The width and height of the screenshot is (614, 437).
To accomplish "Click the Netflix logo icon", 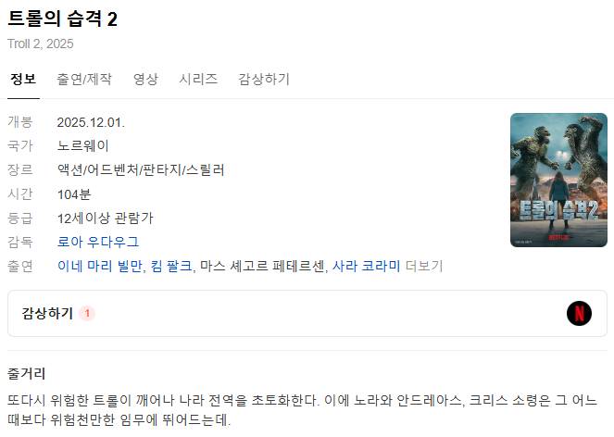I will click(579, 313).
